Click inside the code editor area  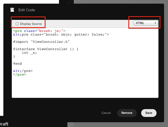point(85,63)
